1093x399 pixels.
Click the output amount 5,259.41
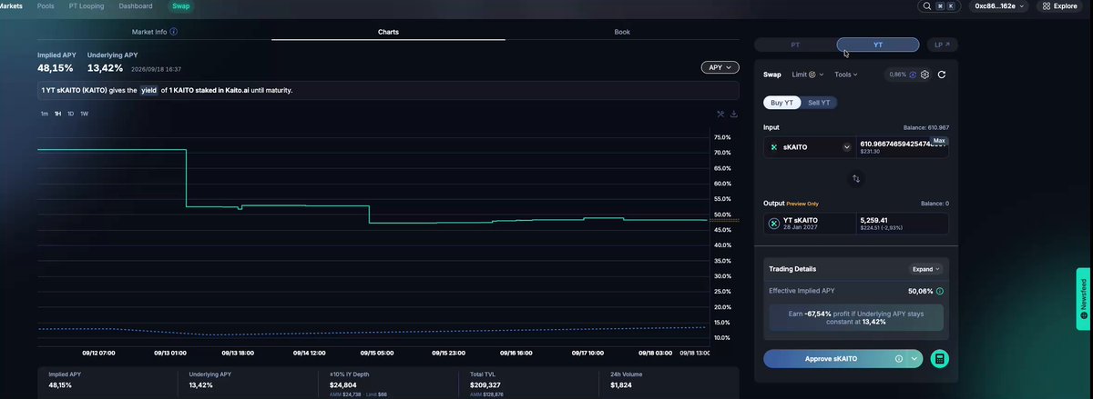(873, 220)
